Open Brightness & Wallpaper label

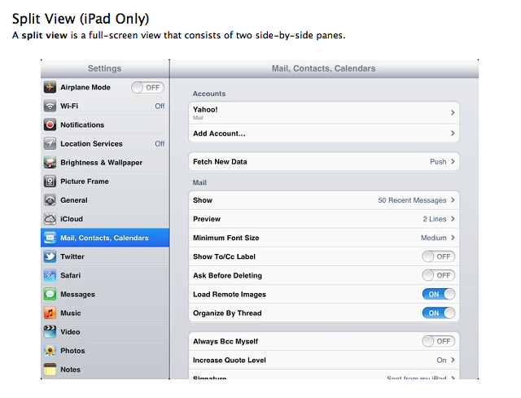101,163
